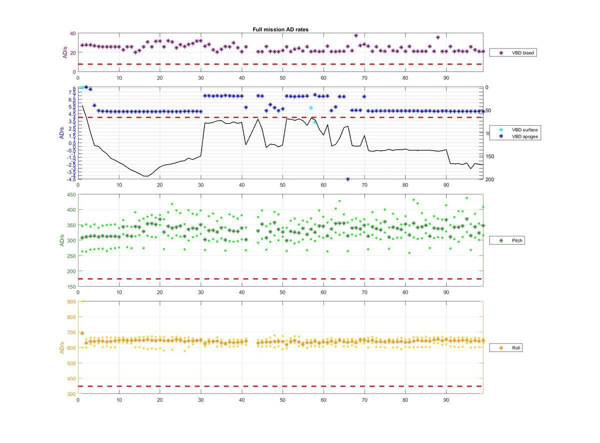Screen dimensions: 600x443
Task: Click the red dashed threshold line in VBD bleed plot
Action: click(280, 64)
